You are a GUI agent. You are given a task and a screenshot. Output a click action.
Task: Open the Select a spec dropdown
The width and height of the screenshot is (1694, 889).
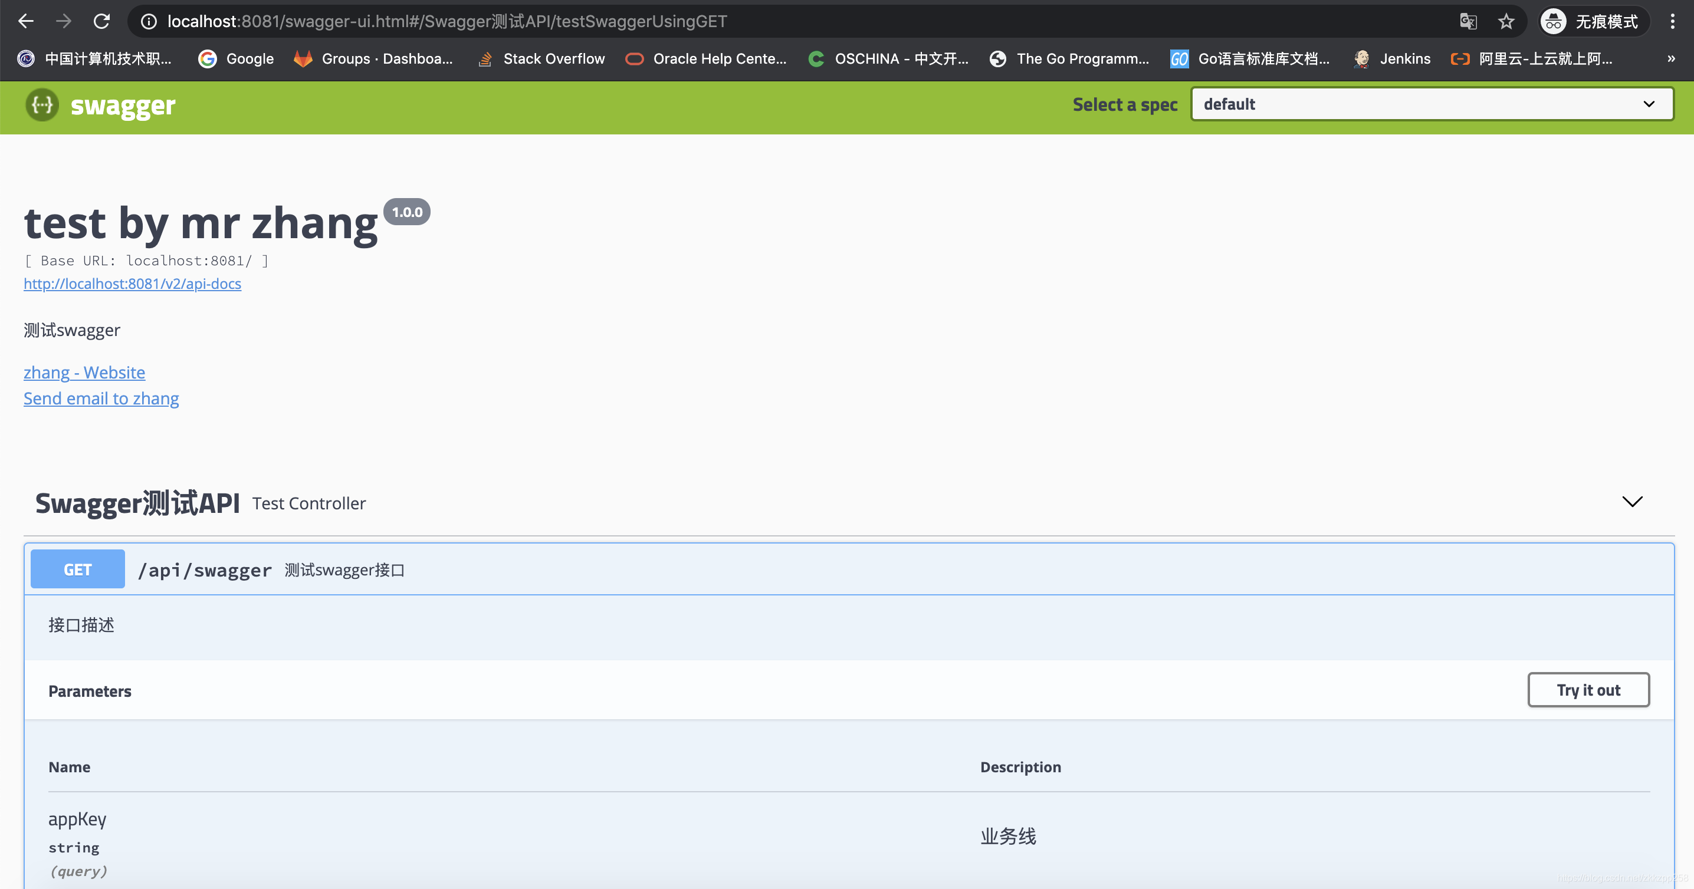(1432, 104)
